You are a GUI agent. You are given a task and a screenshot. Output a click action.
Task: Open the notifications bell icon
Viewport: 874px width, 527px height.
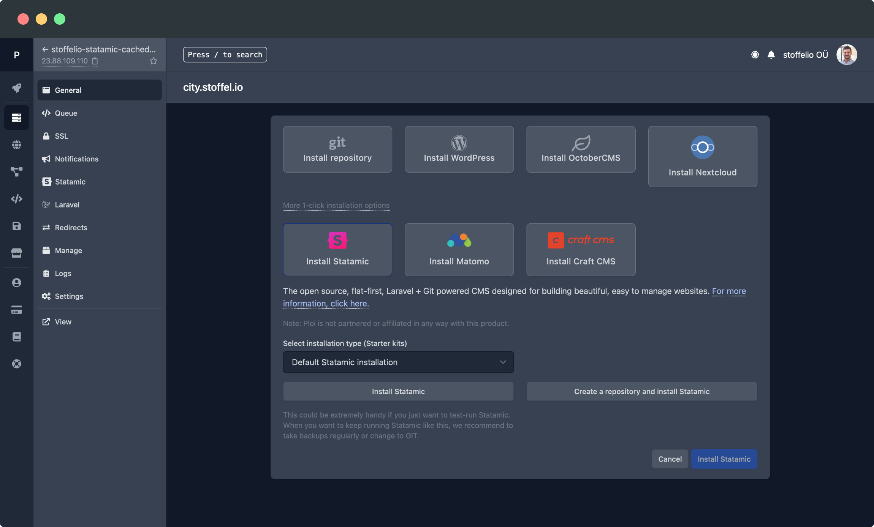point(771,55)
